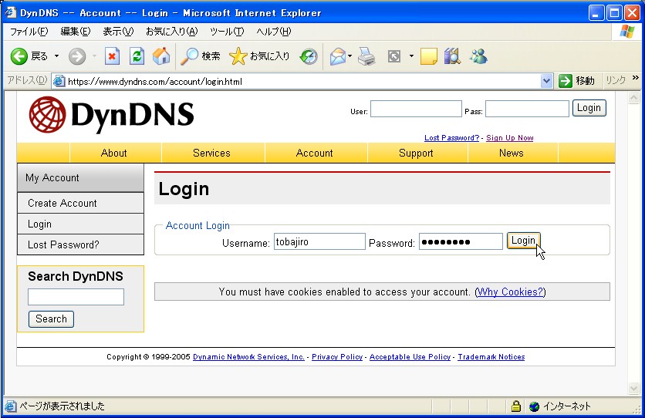645x418 pixels.
Task: Click the masked Password field
Action: [x=461, y=241]
